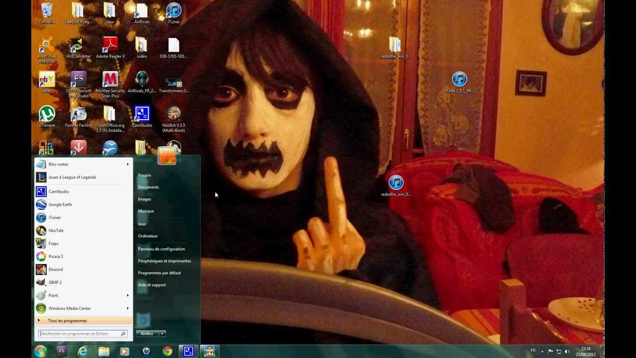Image resolution: width=636 pixels, height=358 pixels.
Task: Open shutdown options arrow beside Arrêter
Action: pyautogui.click(x=162, y=334)
